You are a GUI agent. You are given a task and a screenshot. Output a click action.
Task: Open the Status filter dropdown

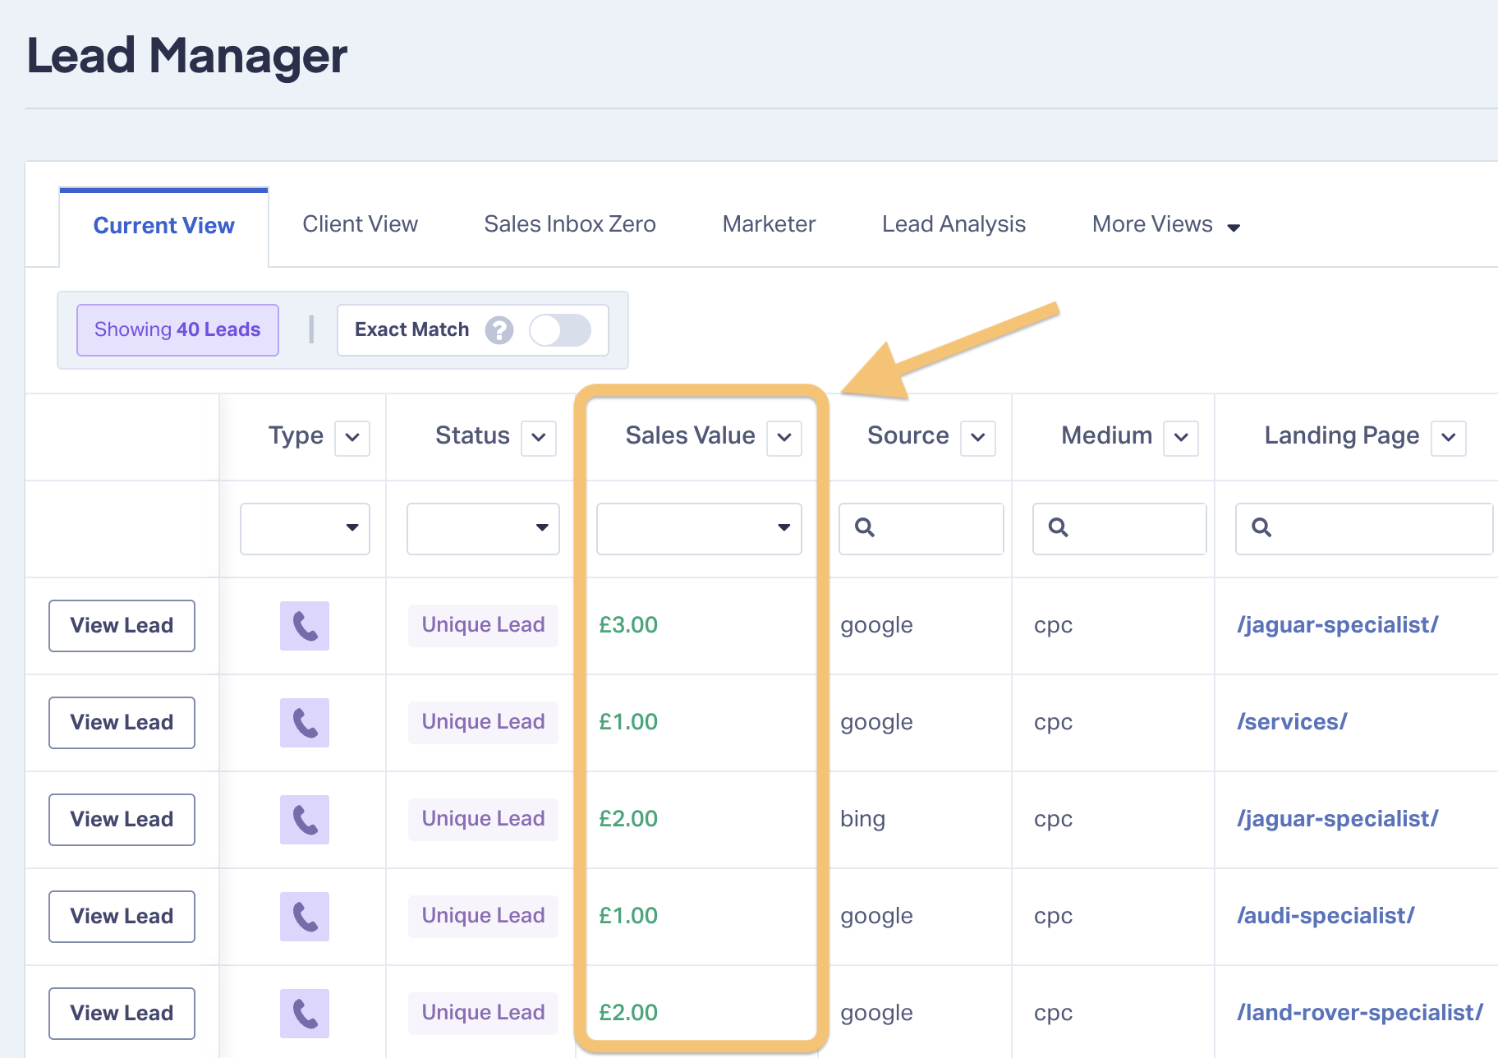(483, 528)
